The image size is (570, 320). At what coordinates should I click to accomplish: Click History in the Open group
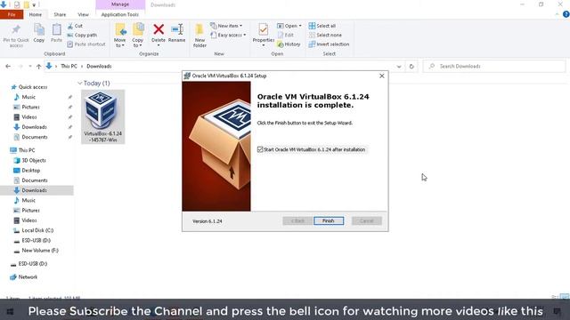coord(289,44)
